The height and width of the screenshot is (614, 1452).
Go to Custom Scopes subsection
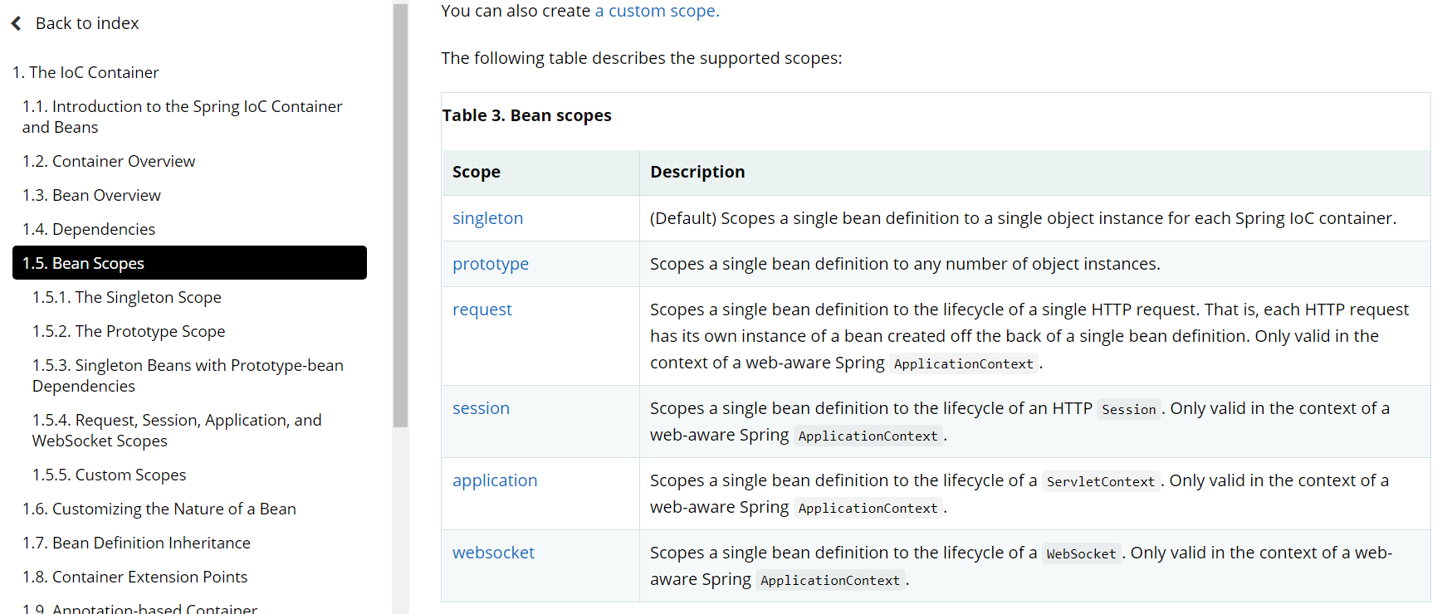[x=109, y=475]
